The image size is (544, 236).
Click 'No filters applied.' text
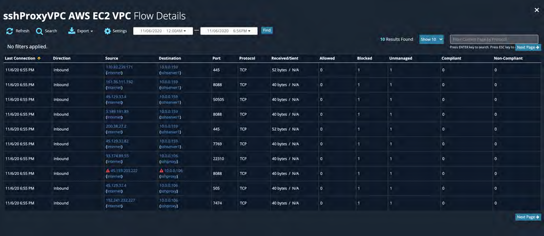27,47
